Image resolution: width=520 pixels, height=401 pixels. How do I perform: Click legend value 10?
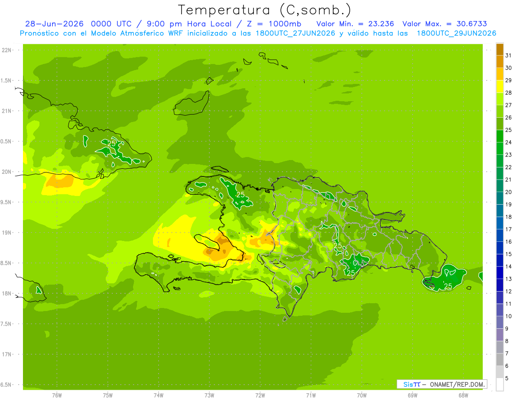[x=508, y=316]
